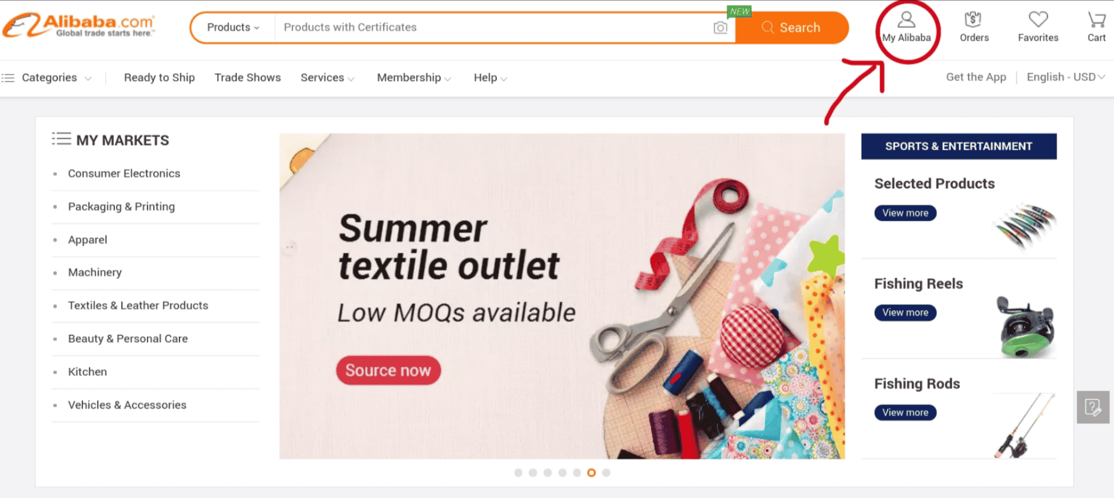1114x498 pixels.
Task: Open the Trade Shows menu item
Action: pos(247,78)
